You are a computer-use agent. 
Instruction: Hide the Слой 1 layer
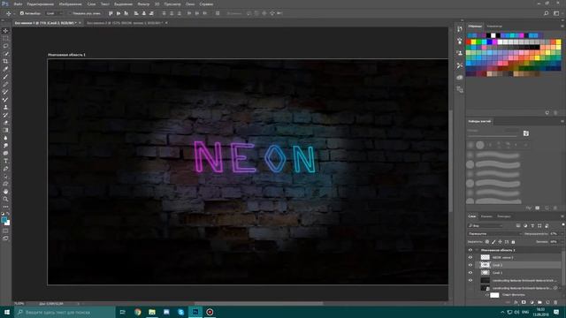pyautogui.click(x=470, y=273)
